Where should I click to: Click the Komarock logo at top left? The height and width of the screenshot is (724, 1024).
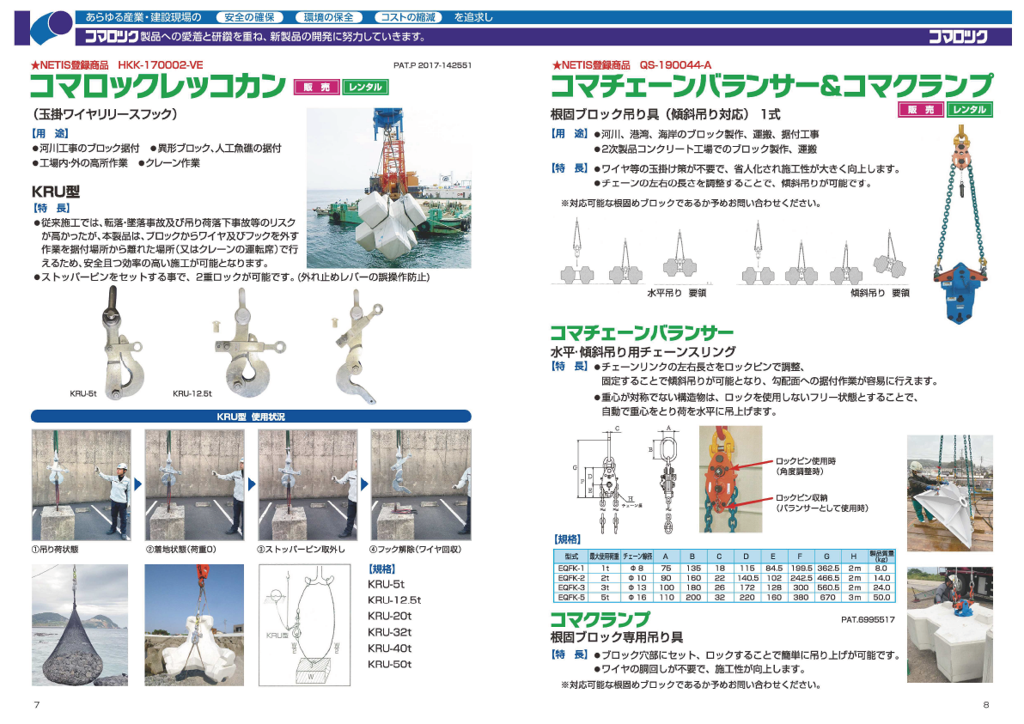[x=43, y=28]
